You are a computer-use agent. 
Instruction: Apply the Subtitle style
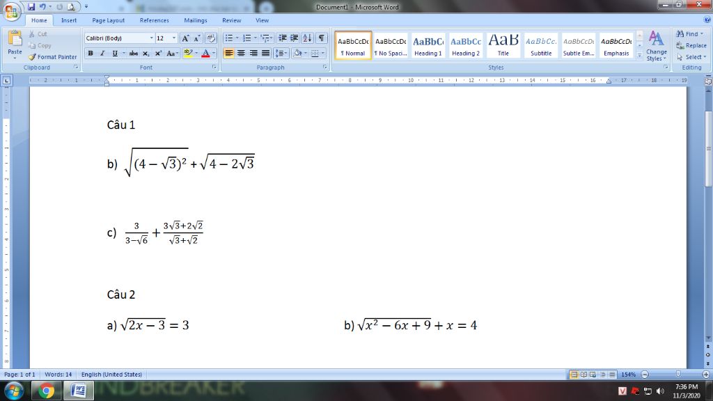(x=541, y=45)
